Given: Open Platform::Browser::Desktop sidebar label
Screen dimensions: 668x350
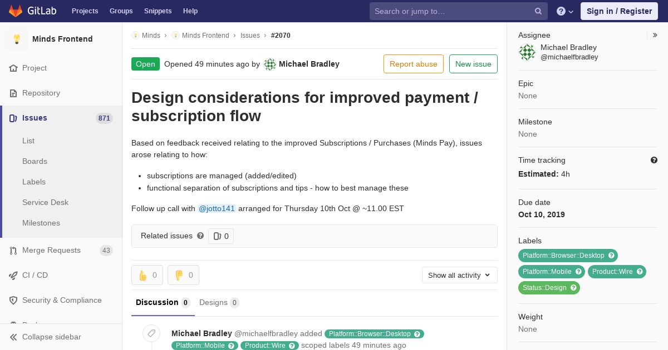Looking at the screenshot, I should coord(563,256).
